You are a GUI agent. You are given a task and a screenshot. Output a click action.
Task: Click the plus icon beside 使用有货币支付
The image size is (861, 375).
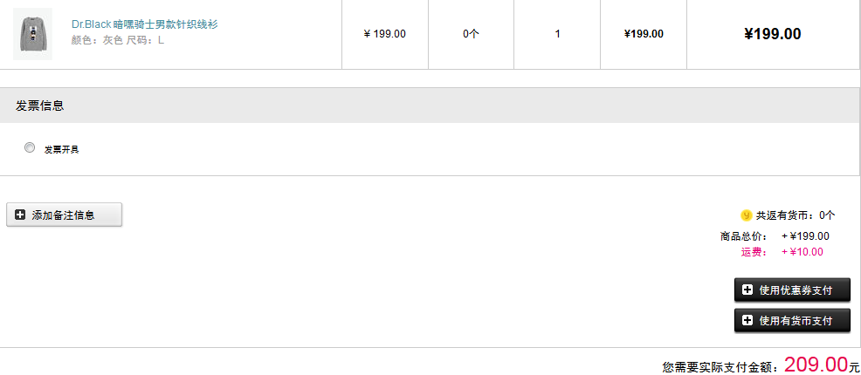(x=747, y=320)
